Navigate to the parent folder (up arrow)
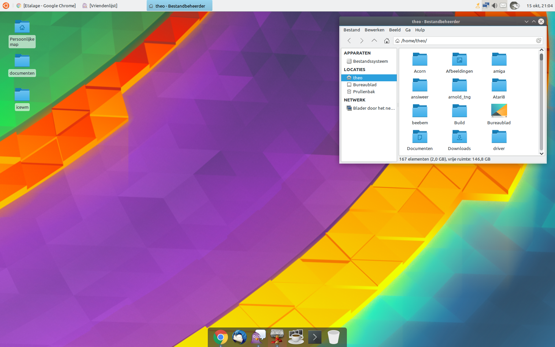555x347 pixels. click(x=374, y=41)
